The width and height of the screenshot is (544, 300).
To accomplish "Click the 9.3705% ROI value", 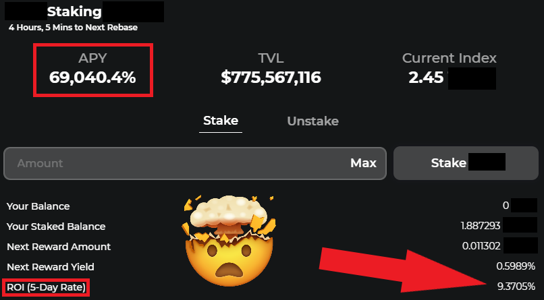I will click(x=516, y=287).
